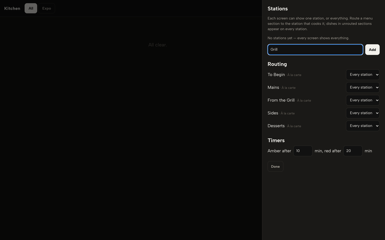Edit the red after minutes field
The width and height of the screenshot is (385, 240).
353,151
